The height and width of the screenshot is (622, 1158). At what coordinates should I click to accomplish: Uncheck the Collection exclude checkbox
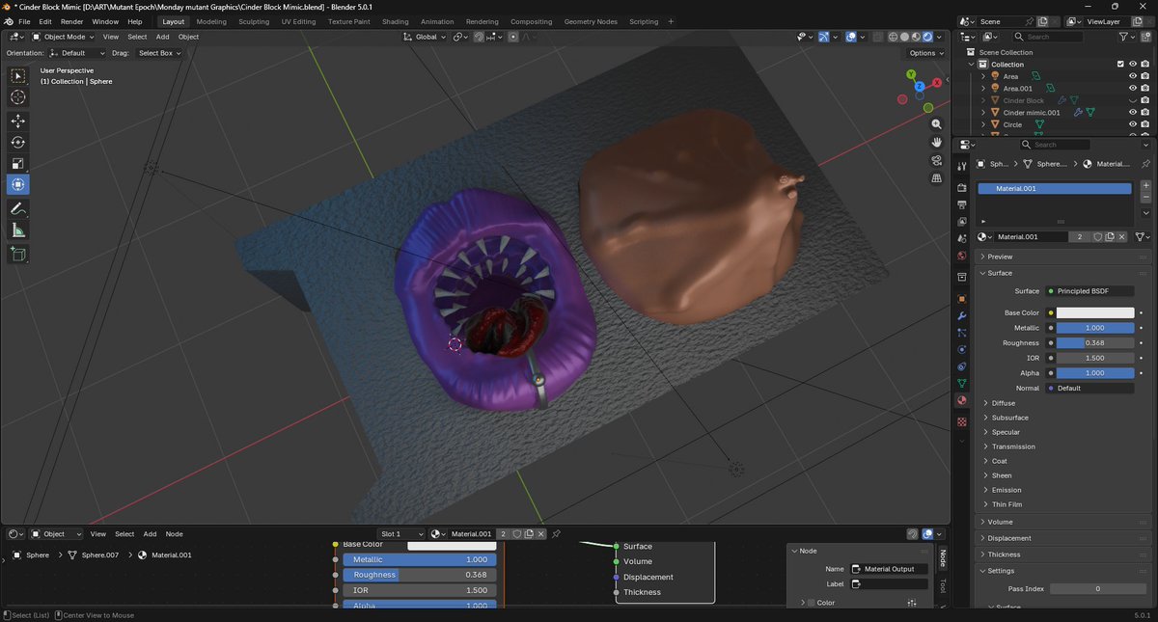coord(1120,65)
